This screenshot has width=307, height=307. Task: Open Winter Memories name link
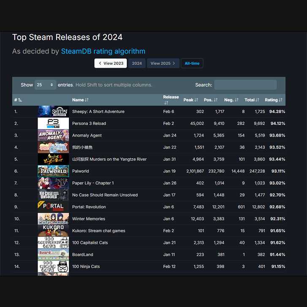(x=89, y=219)
